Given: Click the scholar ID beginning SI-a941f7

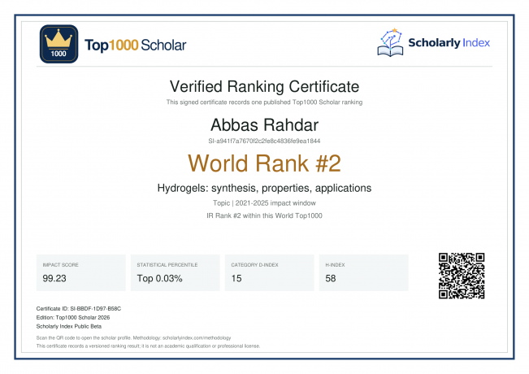Looking at the screenshot, I should click(x=265, y=141).
